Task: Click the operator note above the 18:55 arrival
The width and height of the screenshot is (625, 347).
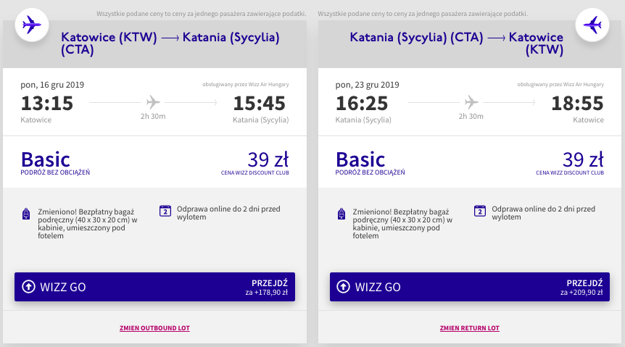Action: click(x=560, y=85)
